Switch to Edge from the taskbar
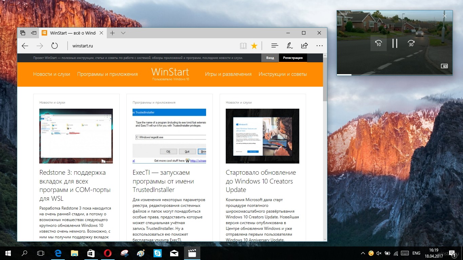This screenshot has height=260, width=463. coord(58,253)
